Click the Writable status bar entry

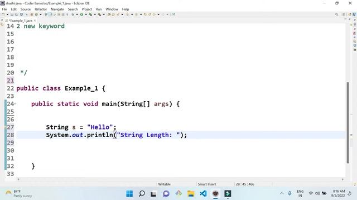164,184
